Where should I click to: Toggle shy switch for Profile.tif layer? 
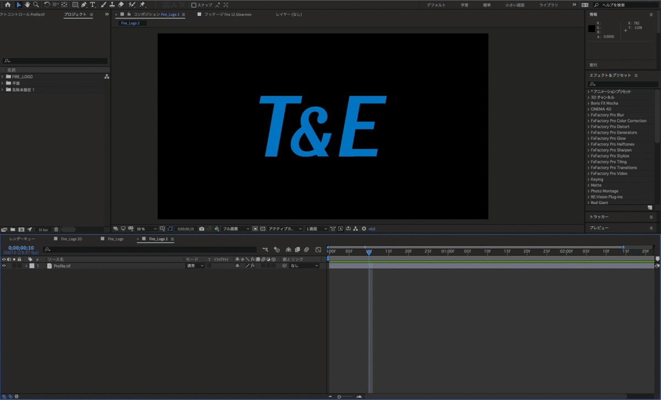237,265
